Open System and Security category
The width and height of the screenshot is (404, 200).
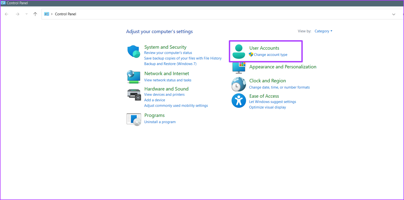pyautogui.click(x=165, y=47)
